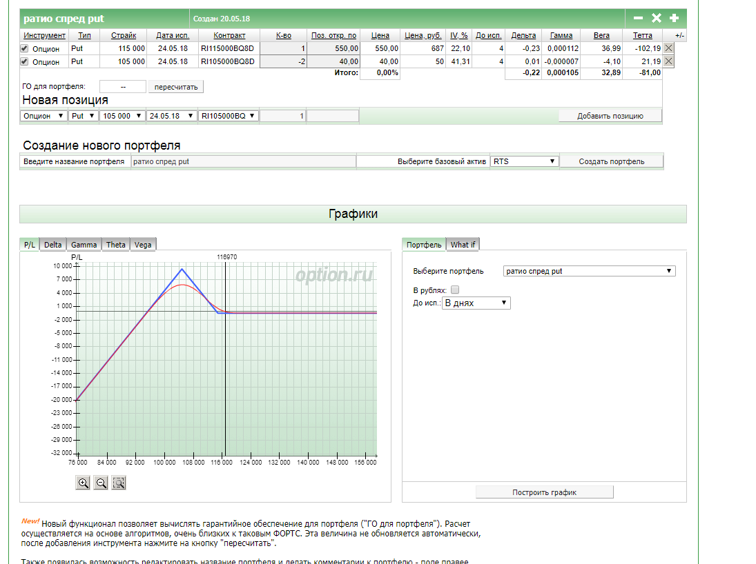This screenshot has width=756, height=564.
Task: Reset chart zoom with the magnifier-frame icon
Action: tap(119, 483)
